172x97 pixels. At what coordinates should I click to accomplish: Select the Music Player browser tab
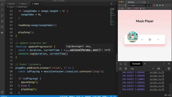pyautogui.click(x=135, y=2)
